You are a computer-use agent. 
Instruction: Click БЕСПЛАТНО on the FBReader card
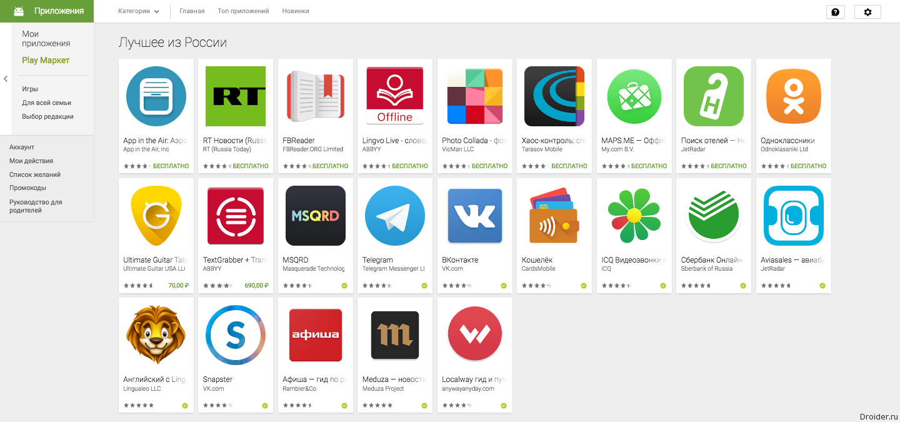(x=330, y=166)
